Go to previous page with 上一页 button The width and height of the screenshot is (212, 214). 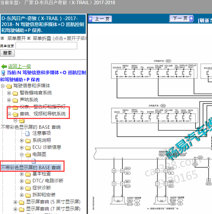click(100, 19)
